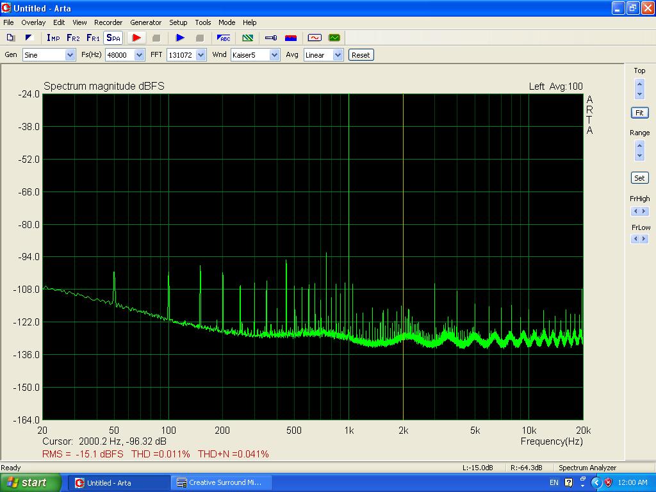Viewport: 656px width, 492px height.
Task: Start the generator with the blue play button
Action: (180, 38)
